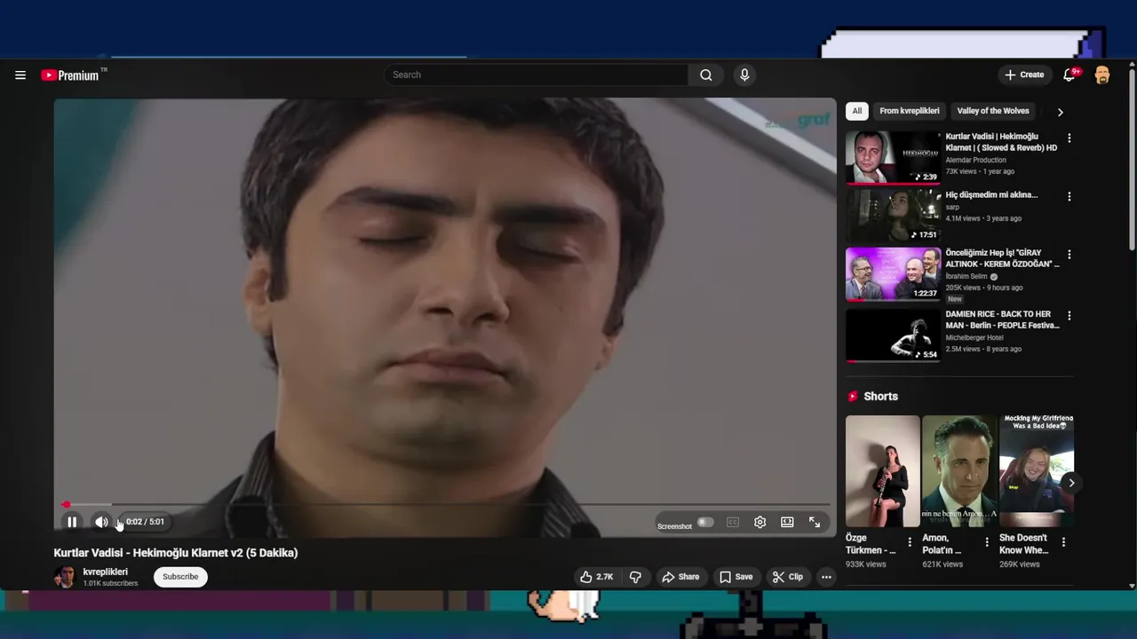Share the video
1137x639 pixels.
(x=680, y=577)
